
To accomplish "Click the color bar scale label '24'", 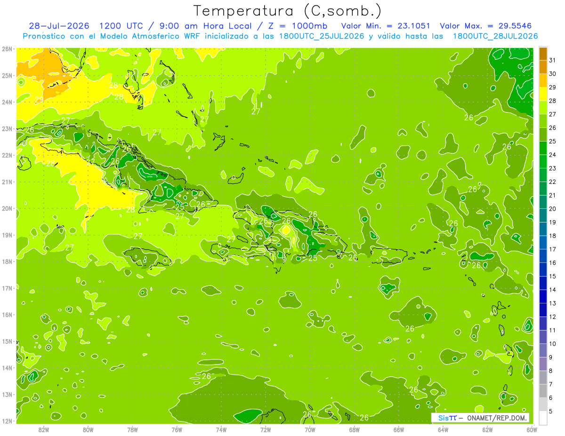I will click(553, 155).
